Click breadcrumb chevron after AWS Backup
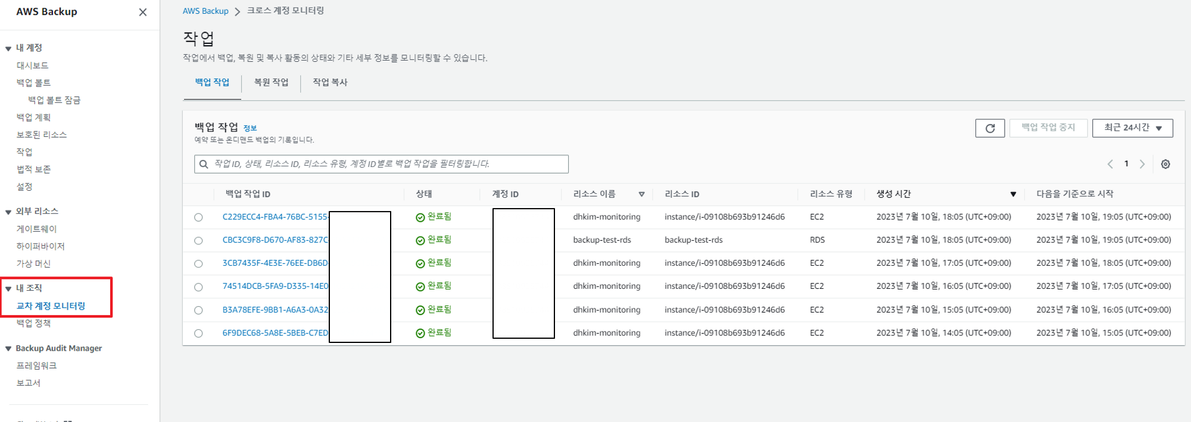Screen dimensions: 1191x422 coord(237,12)
